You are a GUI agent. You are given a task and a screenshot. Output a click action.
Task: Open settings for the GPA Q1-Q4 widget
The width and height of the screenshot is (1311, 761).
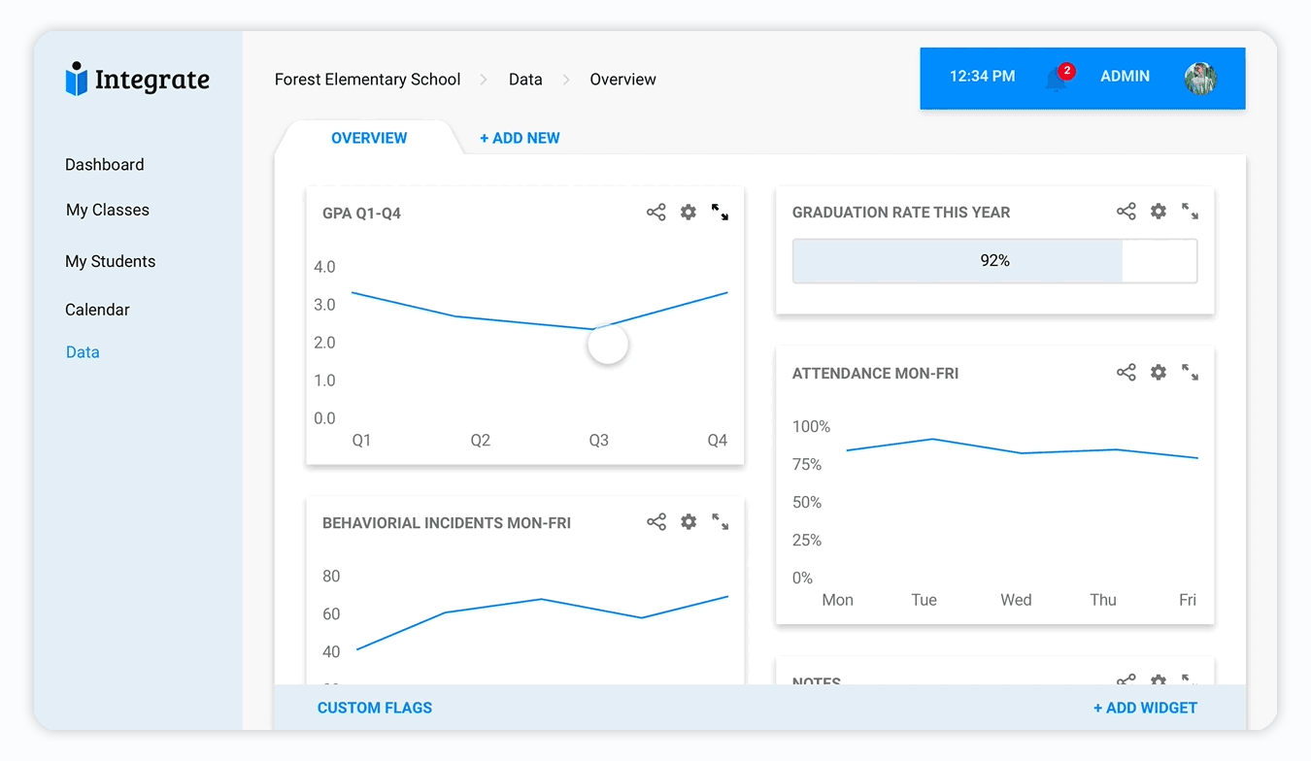[x=689, y=212]
